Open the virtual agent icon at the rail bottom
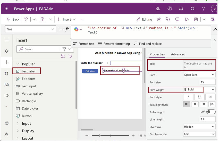 click(6, 135)
